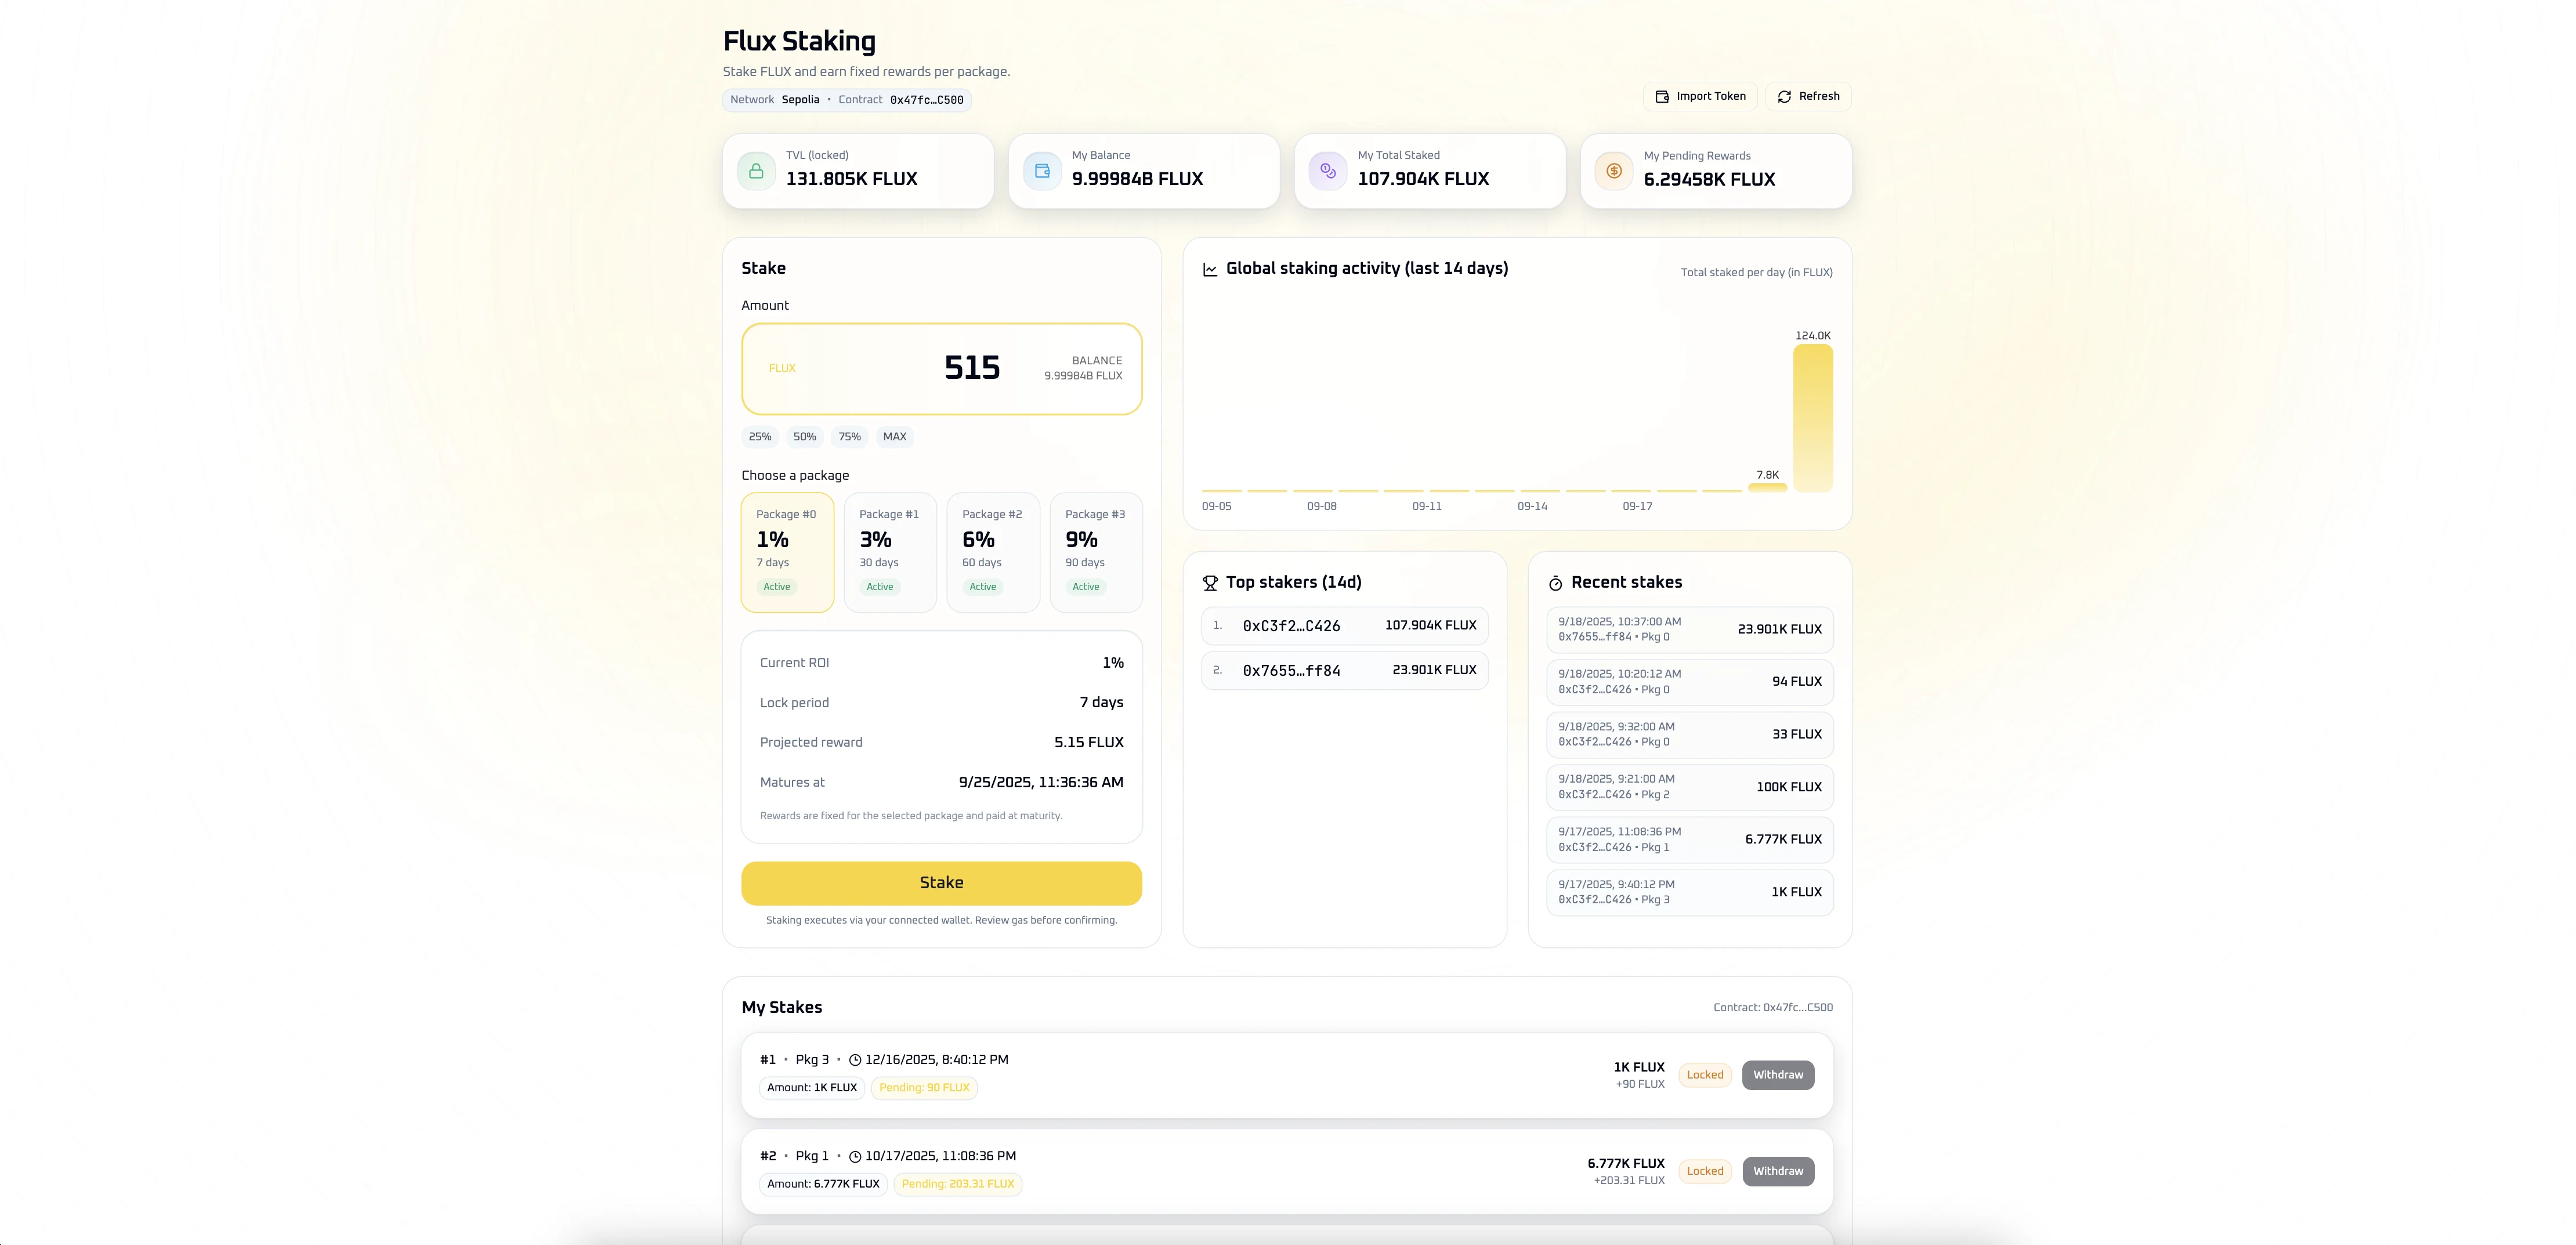Refresh the staking data

click(x=1808, y=96)
